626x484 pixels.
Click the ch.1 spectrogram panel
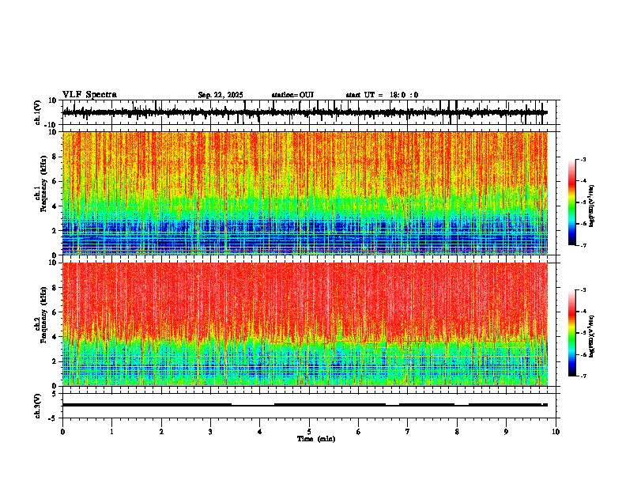coord(305,193)
